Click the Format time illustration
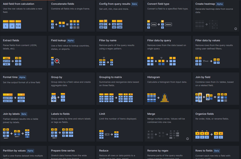The width and height of the screenshot is (241, 159). click(14, 98)
